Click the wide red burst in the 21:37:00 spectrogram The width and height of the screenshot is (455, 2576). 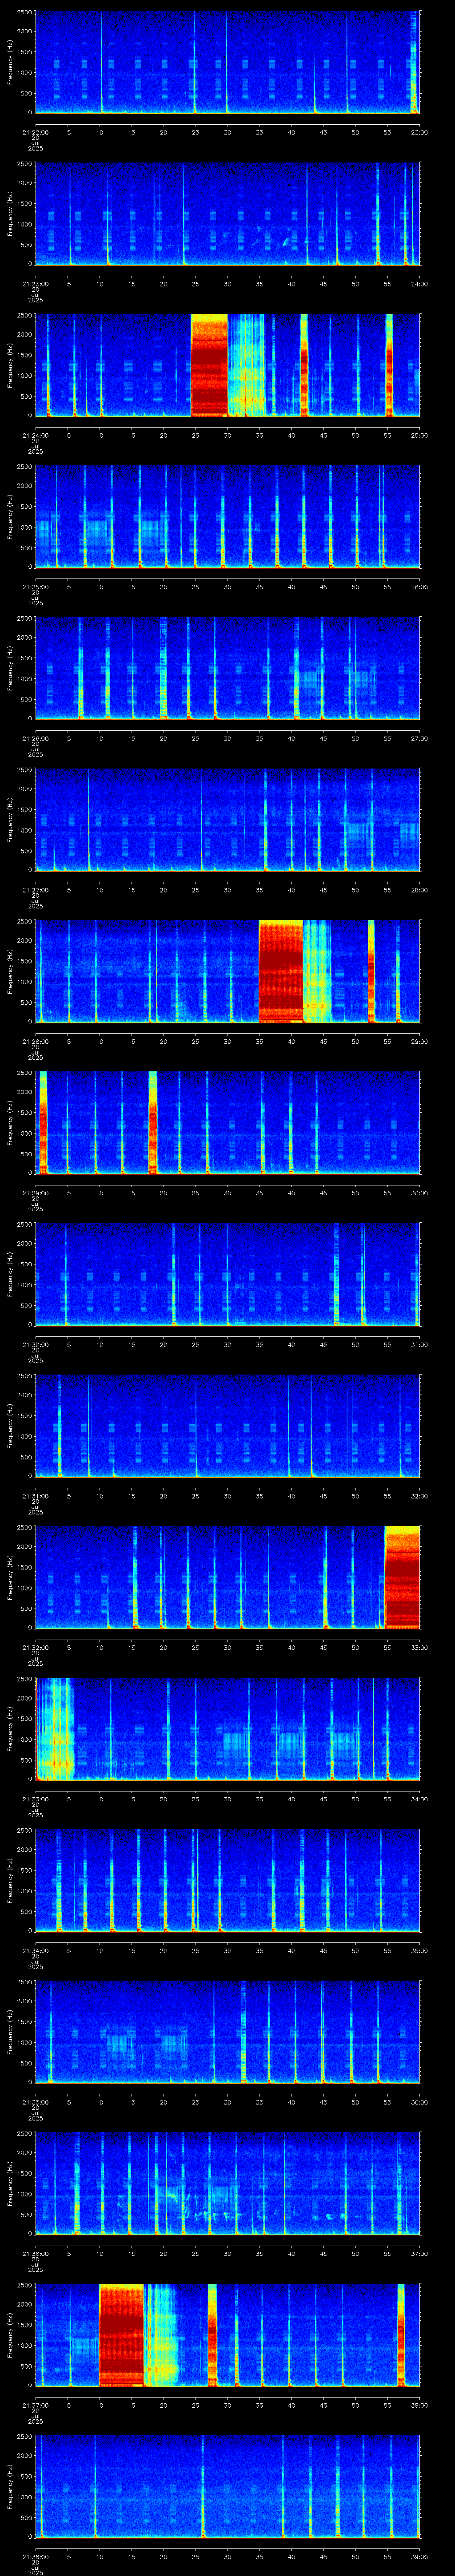(122, 2335)
